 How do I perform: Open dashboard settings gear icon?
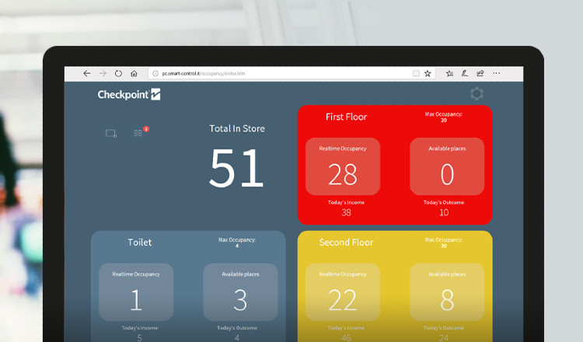click(477, 94)
